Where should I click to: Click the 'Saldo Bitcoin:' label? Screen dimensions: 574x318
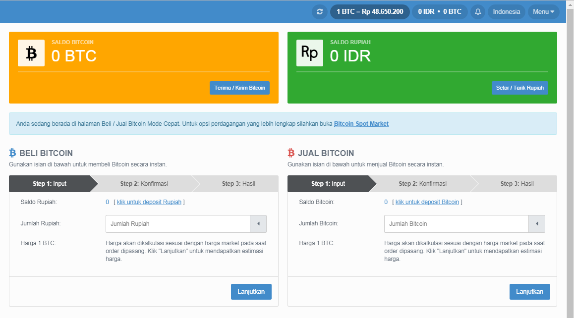coord(317,202)
